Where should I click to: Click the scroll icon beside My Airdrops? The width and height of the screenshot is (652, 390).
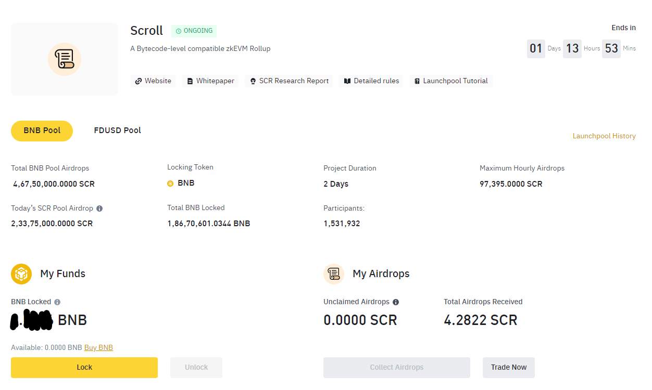pos(334,274)
